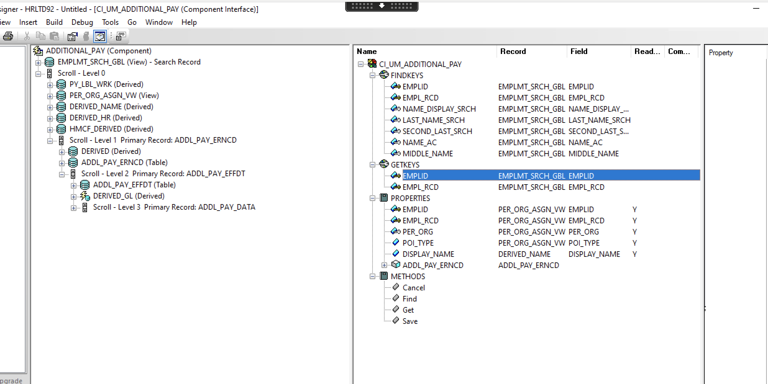Click the component interface tester icon
This screenshot has height=384, width=768.
(121, 36)
